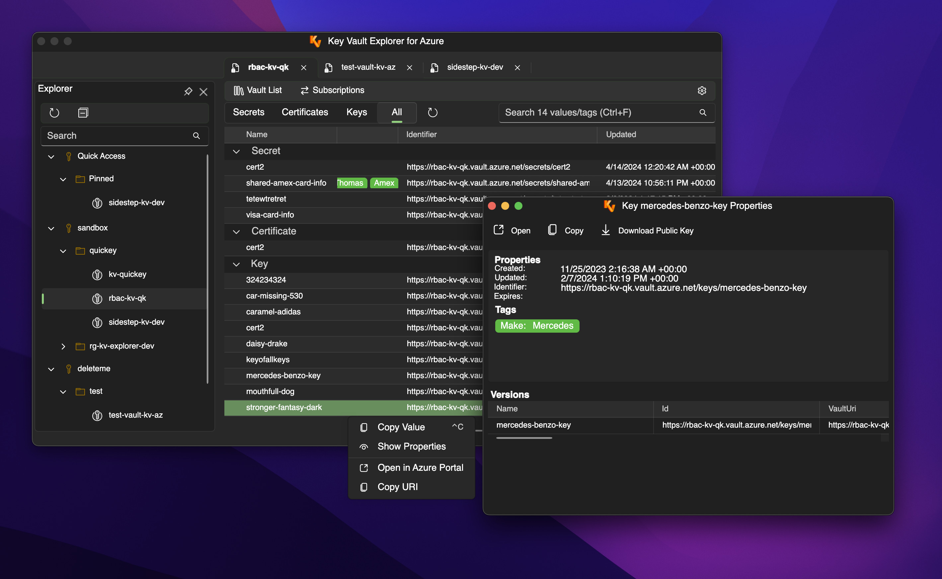This screenshot has height=579, width=942.
Task: Refresh the vault items list
Action: click(432, 113)
